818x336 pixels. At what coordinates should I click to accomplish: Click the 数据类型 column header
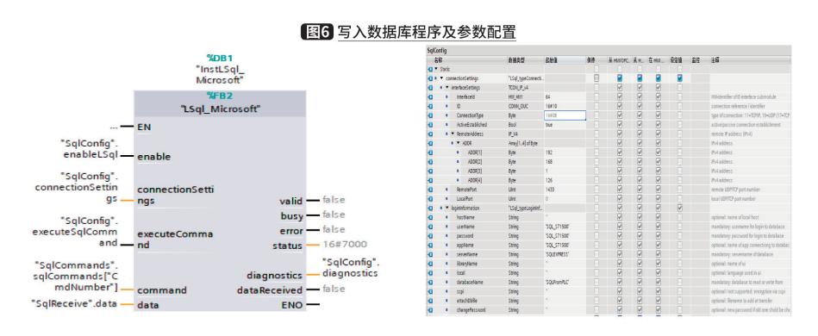coord(516,60)
